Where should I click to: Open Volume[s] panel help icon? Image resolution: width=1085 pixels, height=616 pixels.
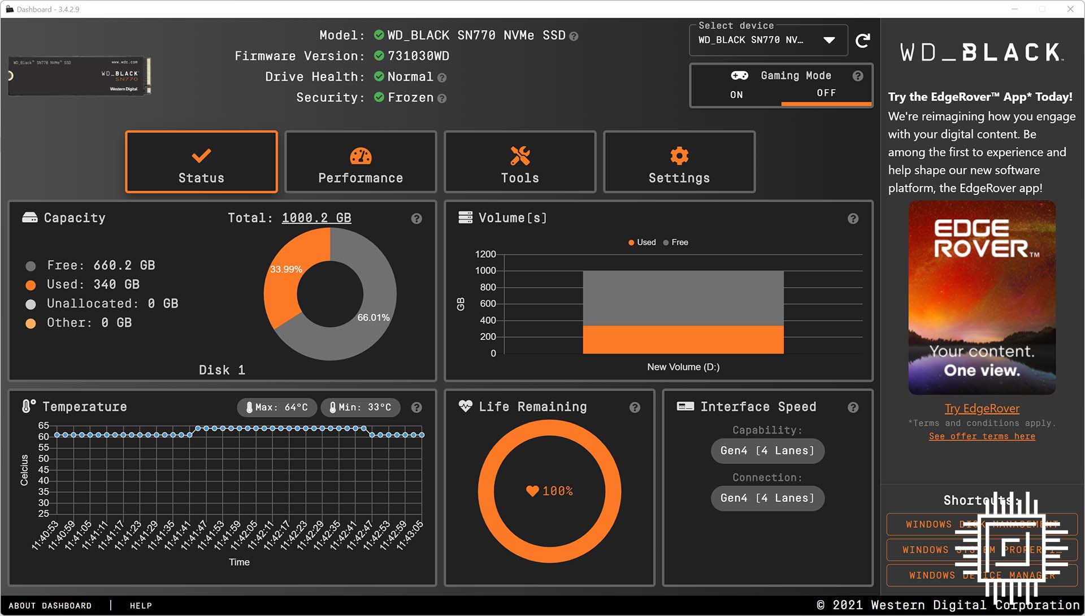(853, 219)
